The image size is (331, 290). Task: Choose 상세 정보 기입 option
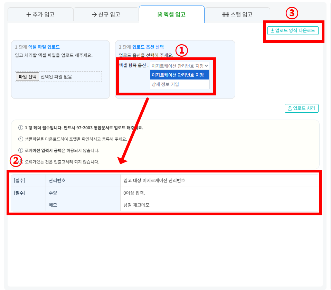pyautogui.click(x=179, y=84)
